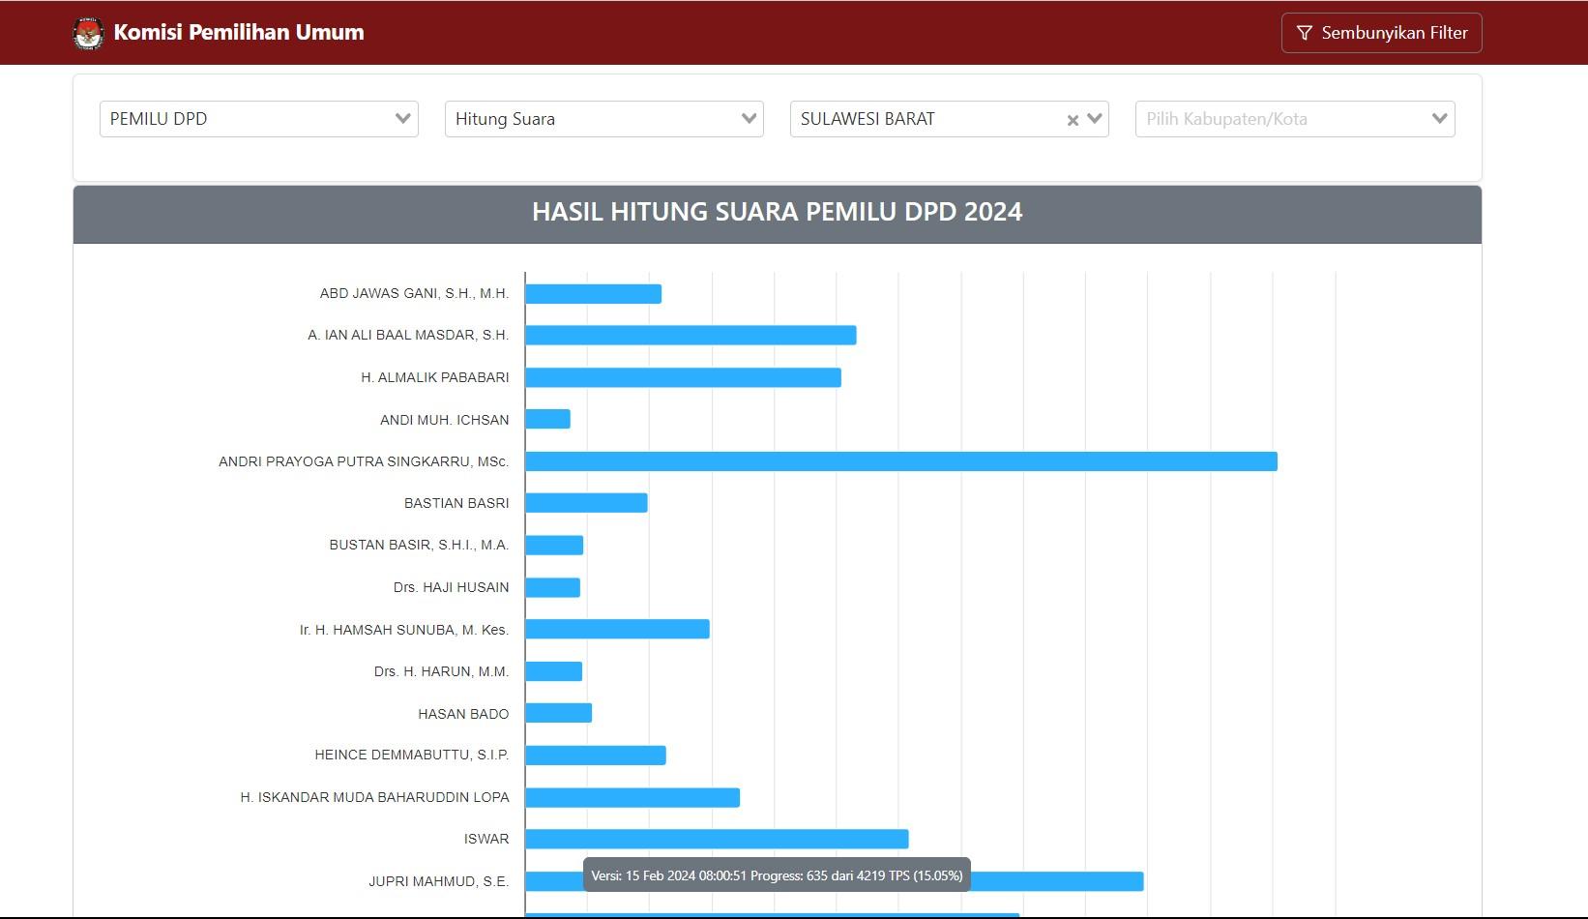Click the KPU logo in the header

click(90, 32)
